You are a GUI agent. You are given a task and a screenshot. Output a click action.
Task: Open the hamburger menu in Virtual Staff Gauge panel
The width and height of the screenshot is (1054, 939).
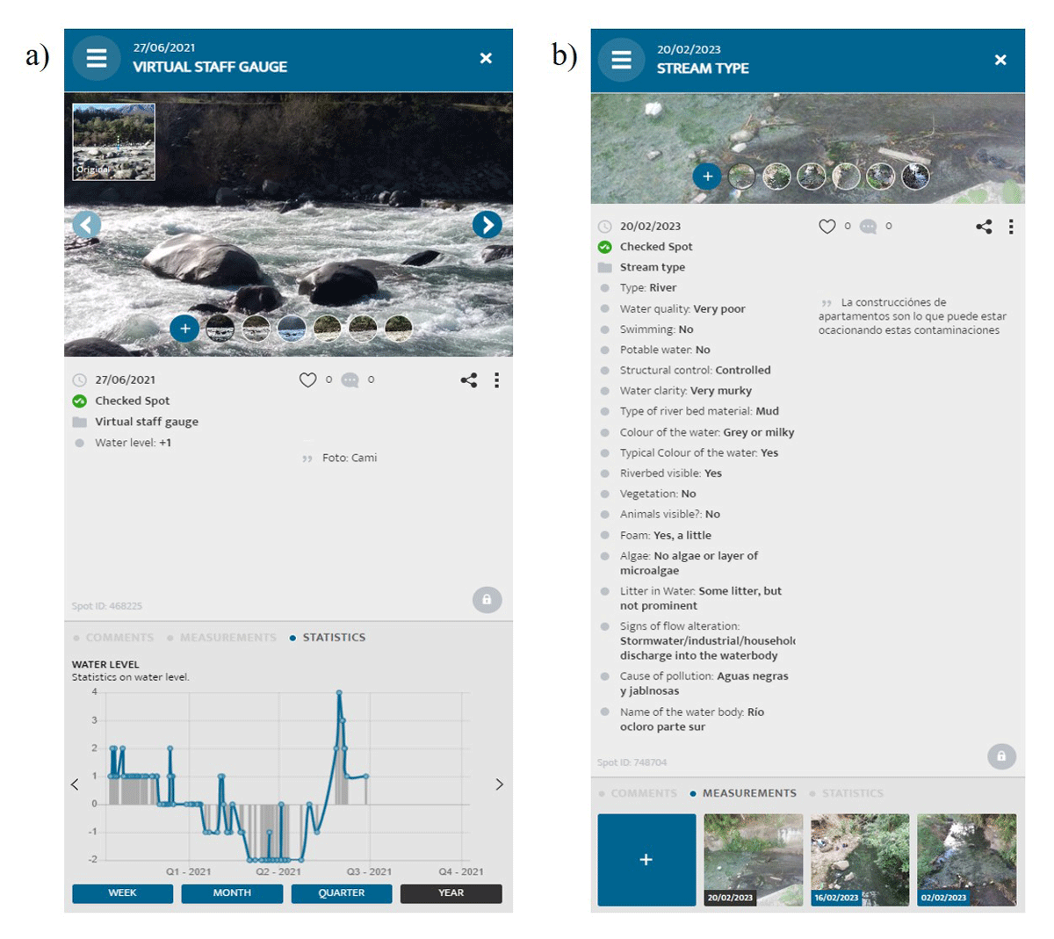(97, 58)
